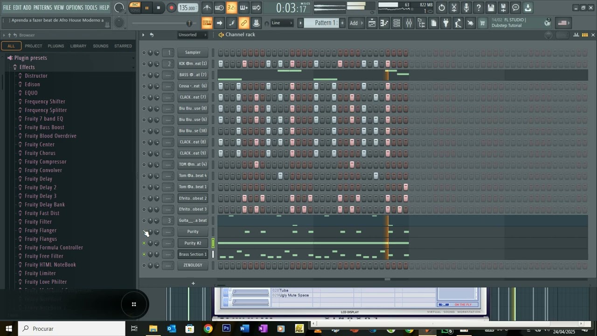Select Fruity Delay Bank in the Browser
Image resolution: width=597 pixels, height=336 pixels.
coord(45,205)
